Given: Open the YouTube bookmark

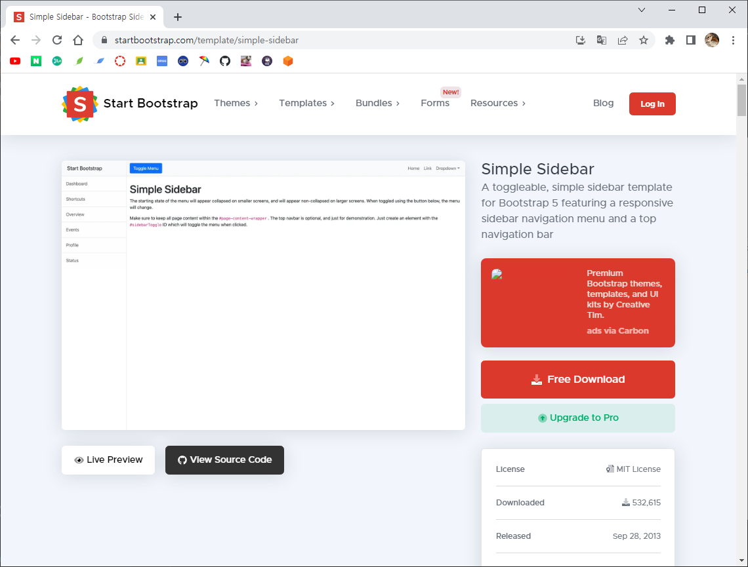Looking at the screenshot, I should coord(15,61).
